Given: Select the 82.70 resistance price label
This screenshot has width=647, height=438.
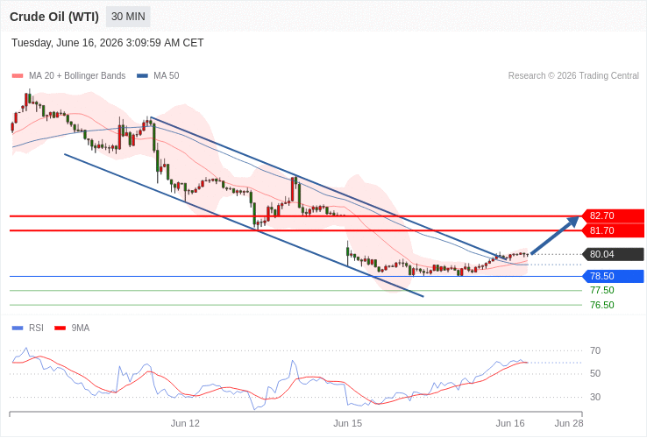Looking at the screenshot, I should click(613, 215).
